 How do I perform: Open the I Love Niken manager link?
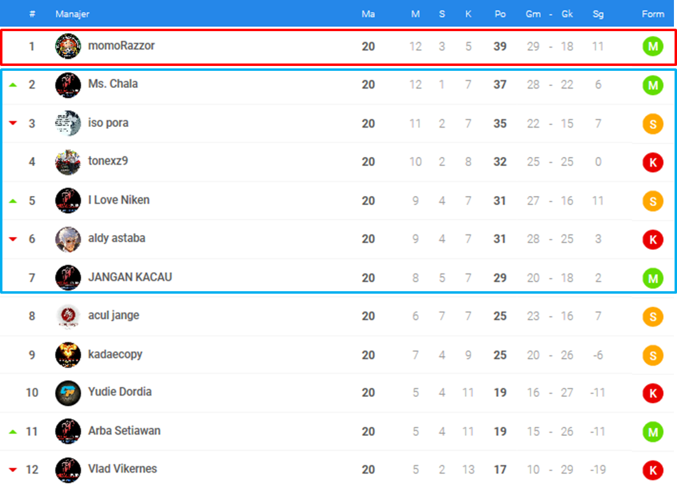pyautogui.click(x=118, y=200)
